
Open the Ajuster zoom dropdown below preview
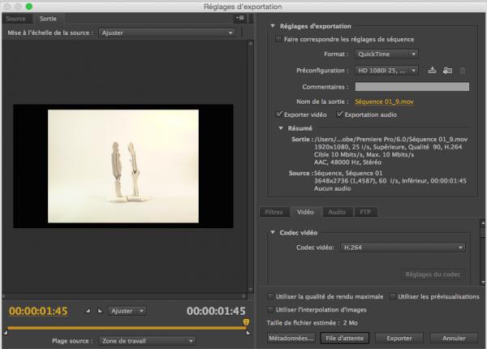(127, 311)
